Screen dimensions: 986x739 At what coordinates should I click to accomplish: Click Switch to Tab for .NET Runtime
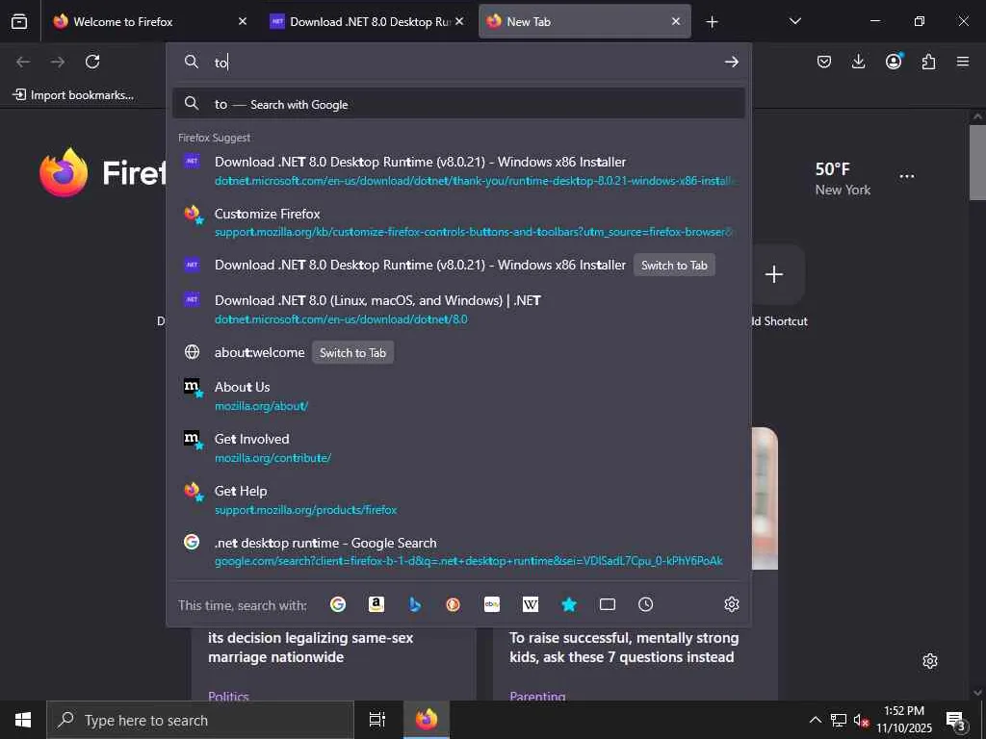(674, 266)
